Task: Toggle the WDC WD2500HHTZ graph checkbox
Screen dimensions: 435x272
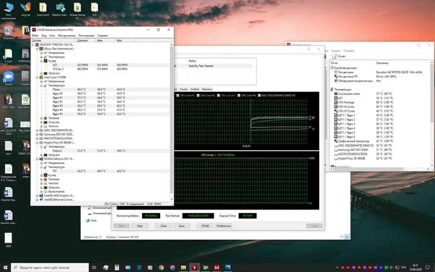Action: (x=259, y=95)
